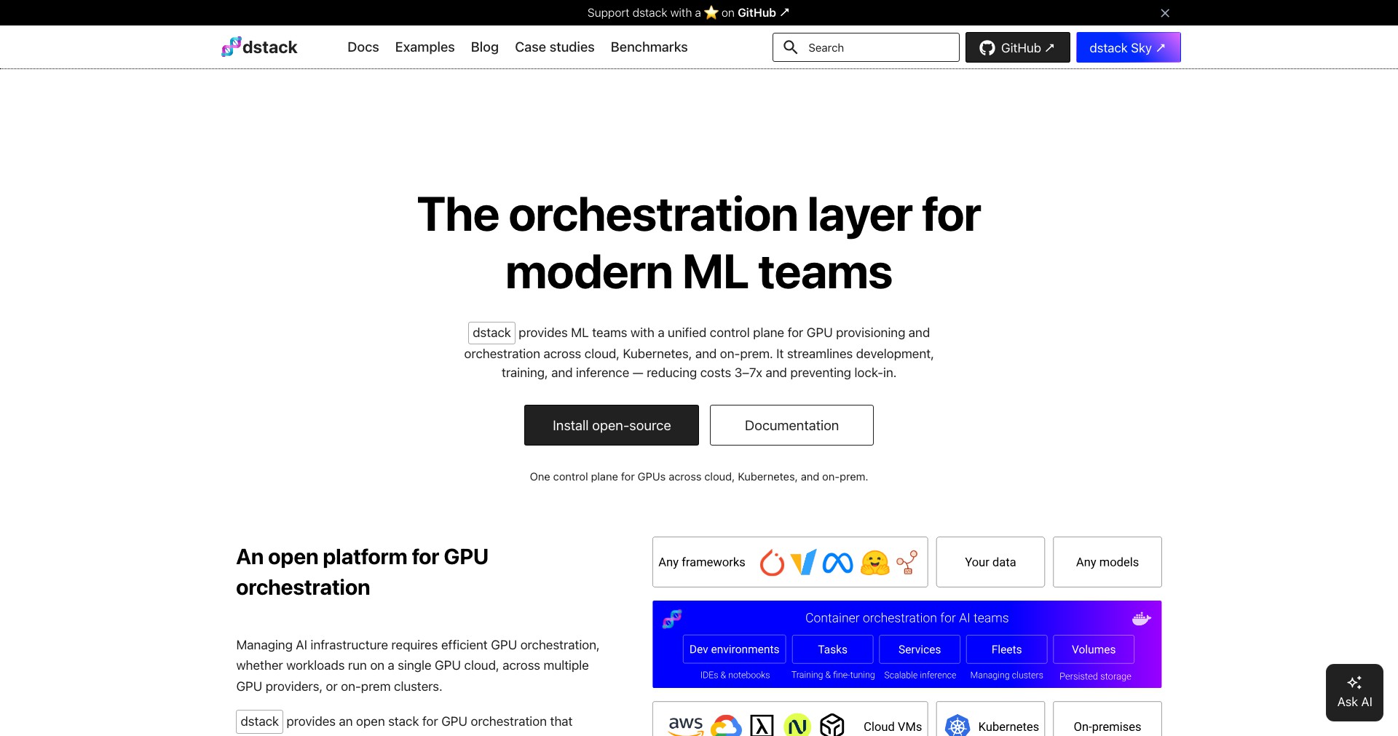Open the GitHub button in header
Viewport: 1398px width, 736px height.
pyautogui.click(x=1018, y=47)
